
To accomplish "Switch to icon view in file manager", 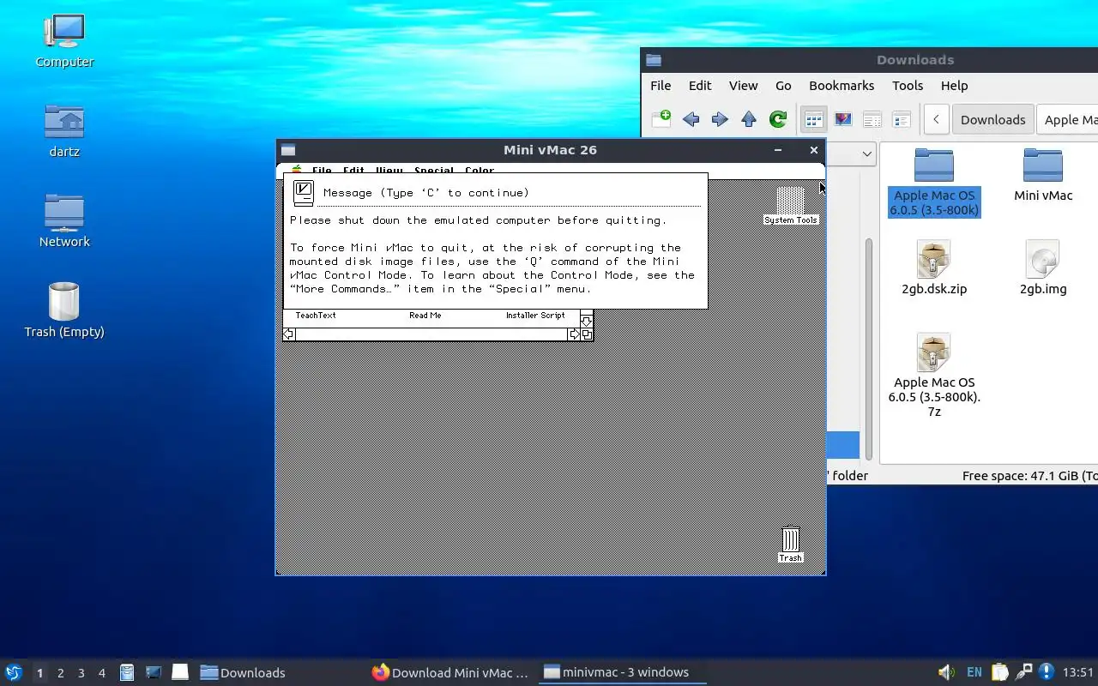I will coord(813,119).
